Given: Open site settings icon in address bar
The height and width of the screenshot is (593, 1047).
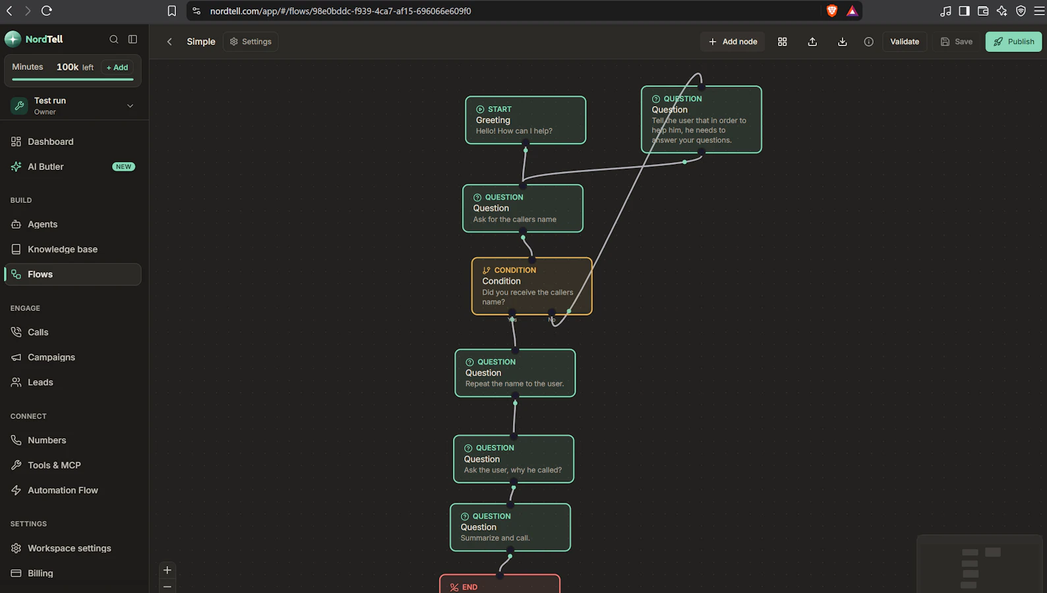Looking at the screenshot, I should click(196, 11).
